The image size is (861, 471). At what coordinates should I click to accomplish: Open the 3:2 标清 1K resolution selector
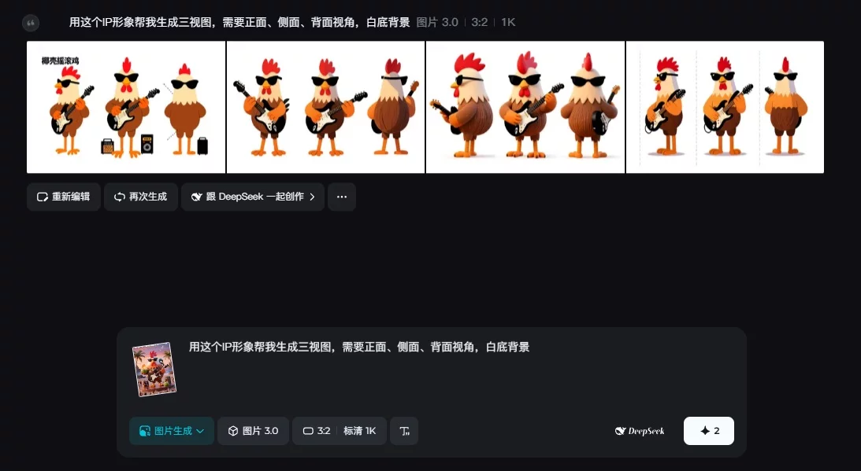pos(339,431)
